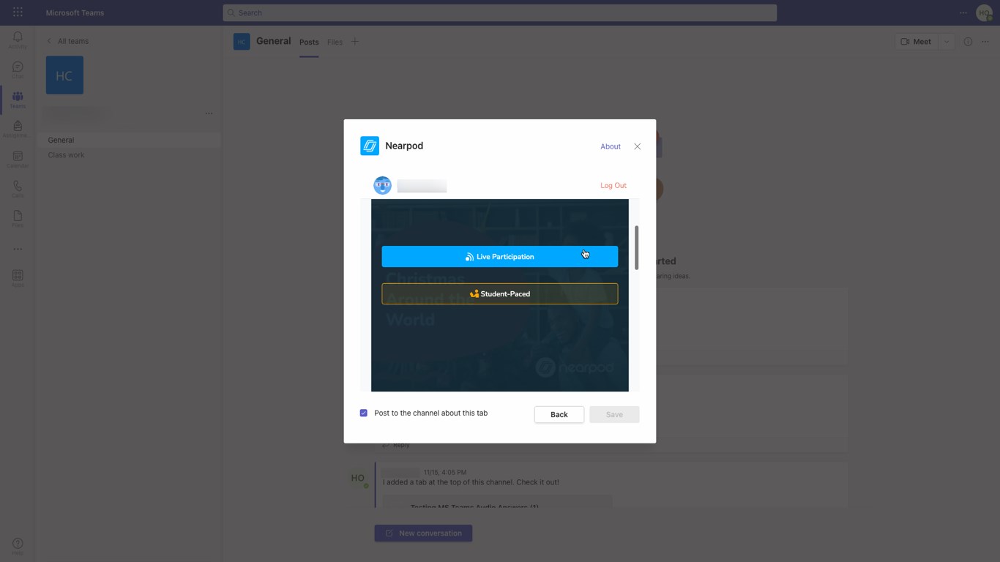Screen dimensions: 1000x562
Task: Open more channel options ellipsis
Action: click(x=985, y=42)
